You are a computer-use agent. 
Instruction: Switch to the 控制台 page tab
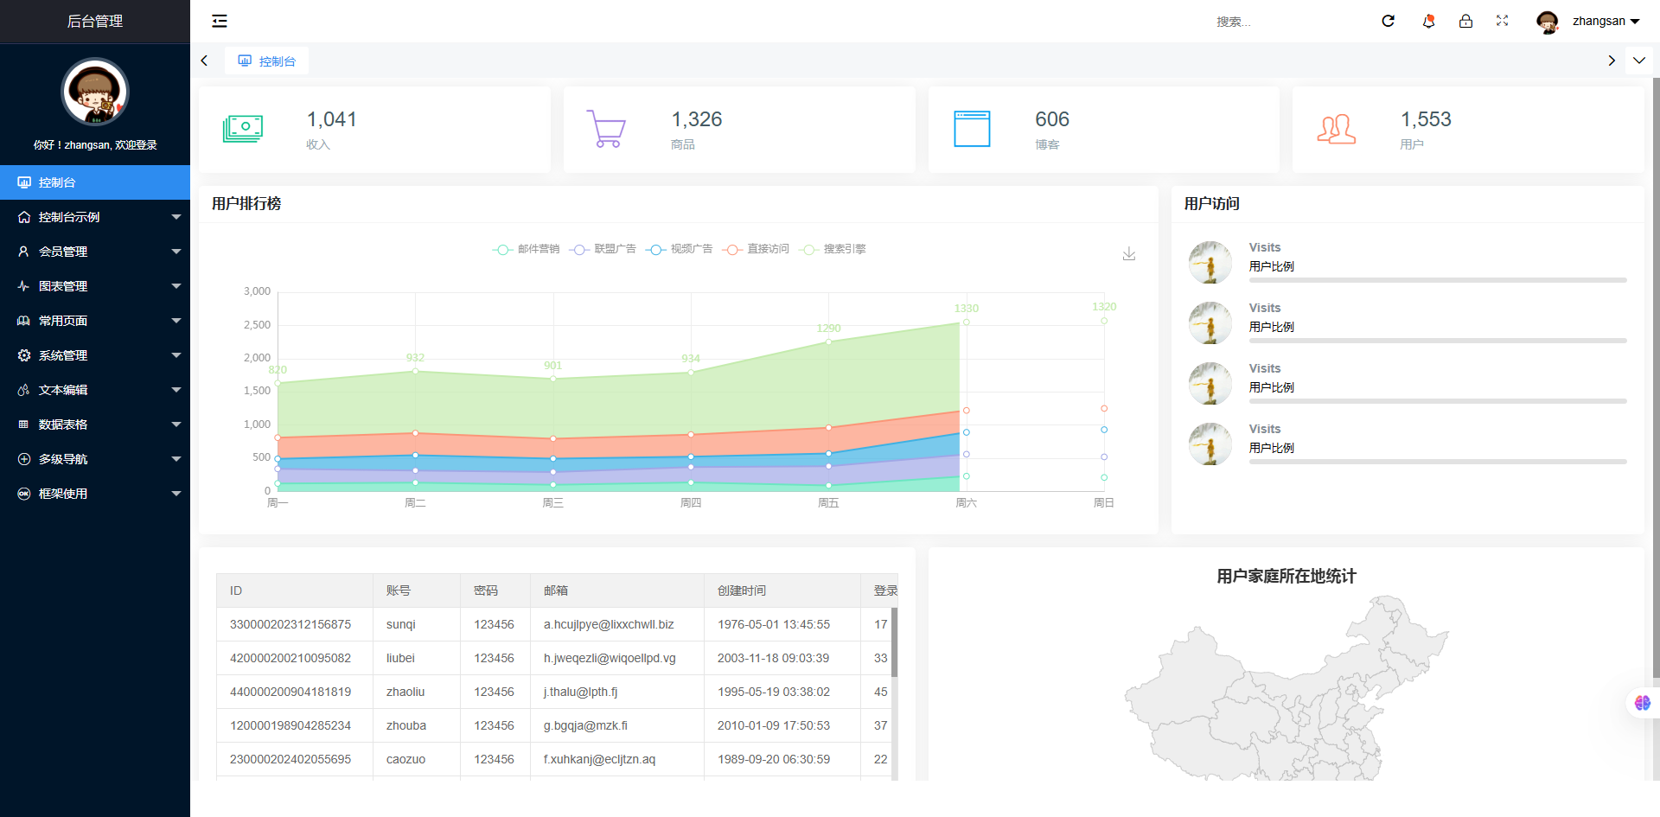coord(267,61)
